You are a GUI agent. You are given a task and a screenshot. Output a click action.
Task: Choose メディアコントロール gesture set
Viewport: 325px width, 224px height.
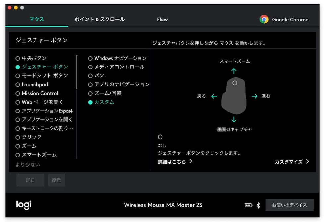coord(116,67)
